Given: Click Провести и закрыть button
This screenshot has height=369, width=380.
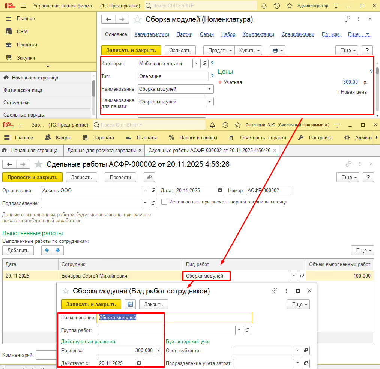Looking at the screenshot, I should click(32, 177).
